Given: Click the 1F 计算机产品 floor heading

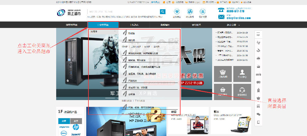Looking at the screenshot, I should 67,112.
